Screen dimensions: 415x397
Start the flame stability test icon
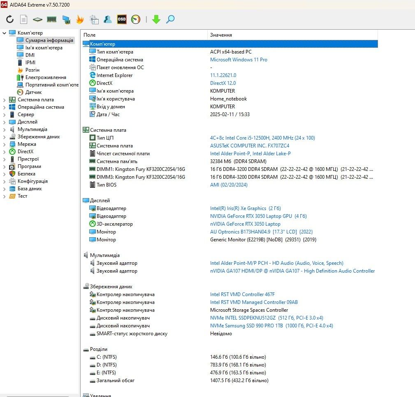[80, 19]
